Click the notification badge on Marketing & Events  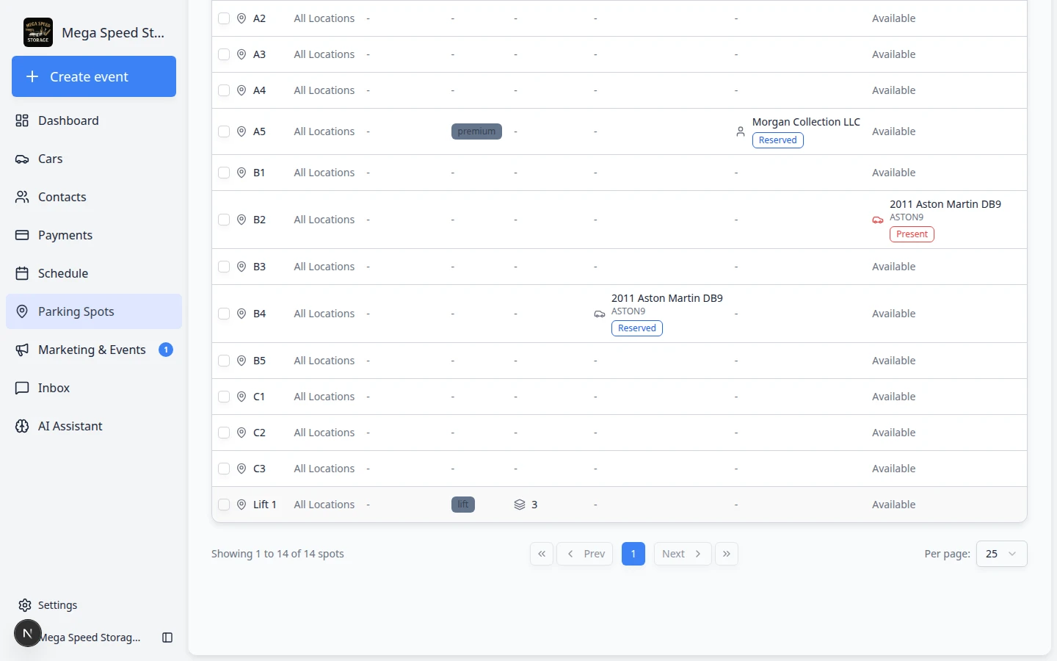(166, 350)
